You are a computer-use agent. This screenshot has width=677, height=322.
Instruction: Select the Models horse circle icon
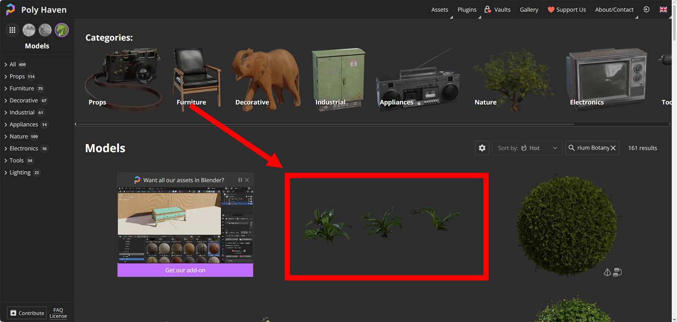[62, 30]
